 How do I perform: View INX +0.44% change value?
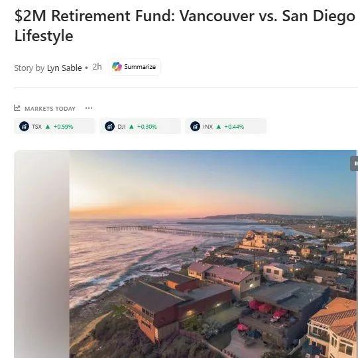click(x=234, y=127)
